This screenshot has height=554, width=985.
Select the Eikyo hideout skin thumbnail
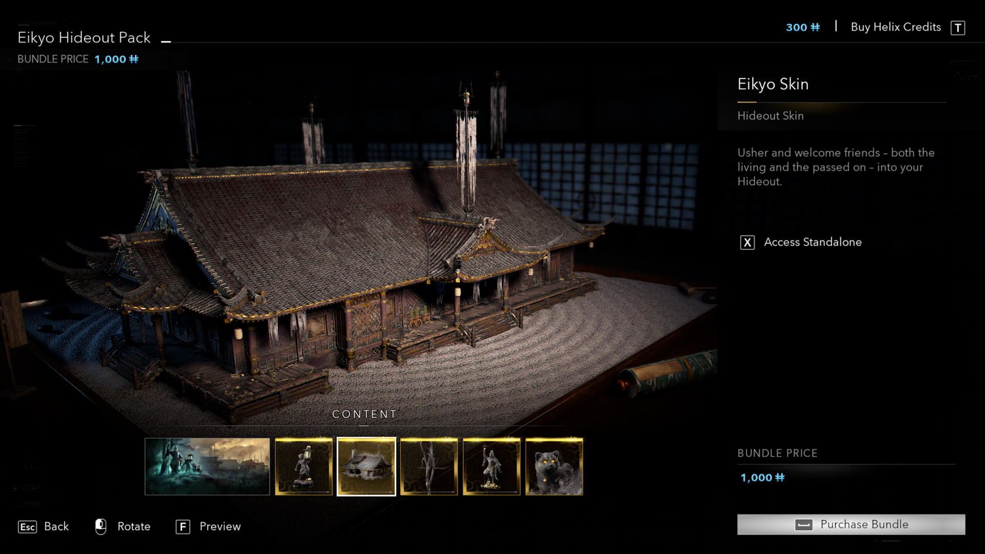pos(366,466)
